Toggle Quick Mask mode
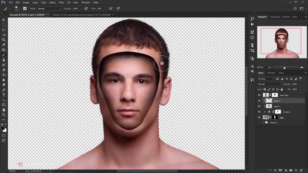308x173 pixels. pos(3,136)
